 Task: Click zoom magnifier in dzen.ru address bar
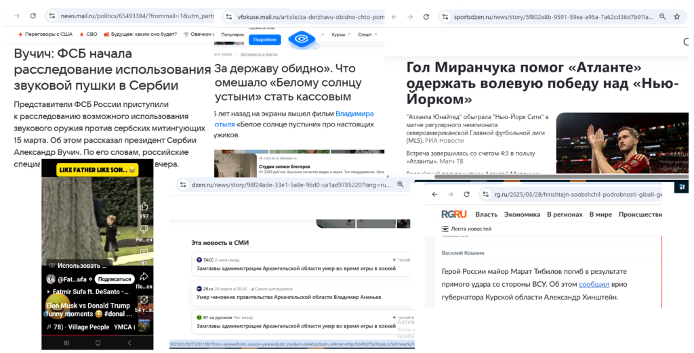click(400, 185)
